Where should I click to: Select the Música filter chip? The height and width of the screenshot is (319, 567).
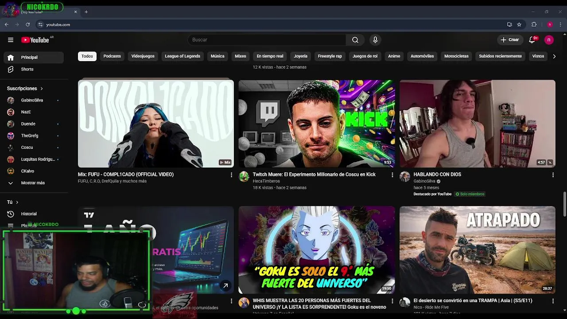pos(217,56)
